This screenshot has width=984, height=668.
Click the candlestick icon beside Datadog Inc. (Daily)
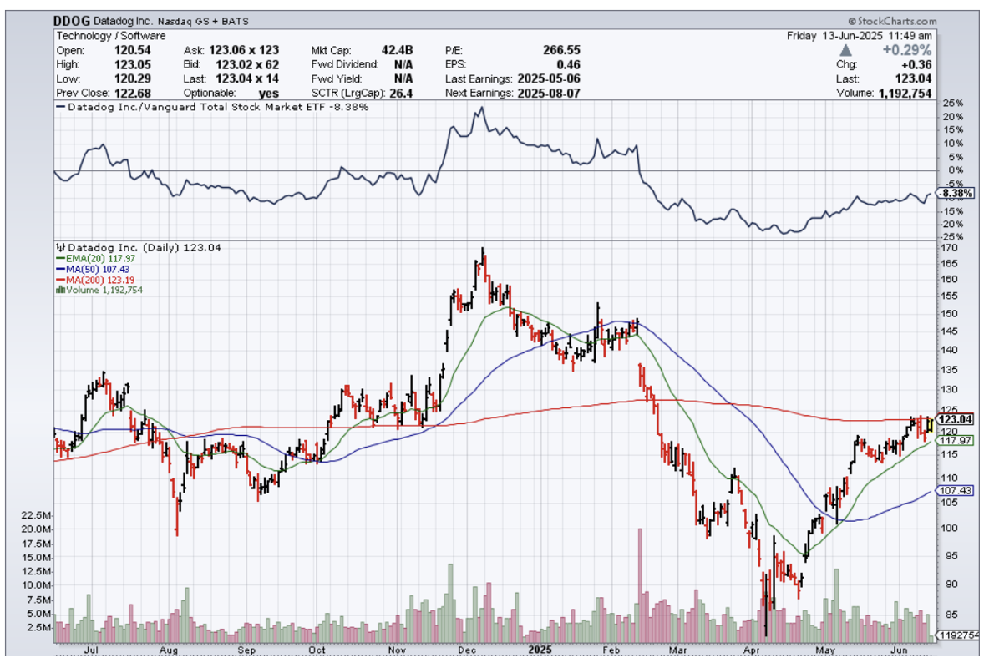pos(59,248)
